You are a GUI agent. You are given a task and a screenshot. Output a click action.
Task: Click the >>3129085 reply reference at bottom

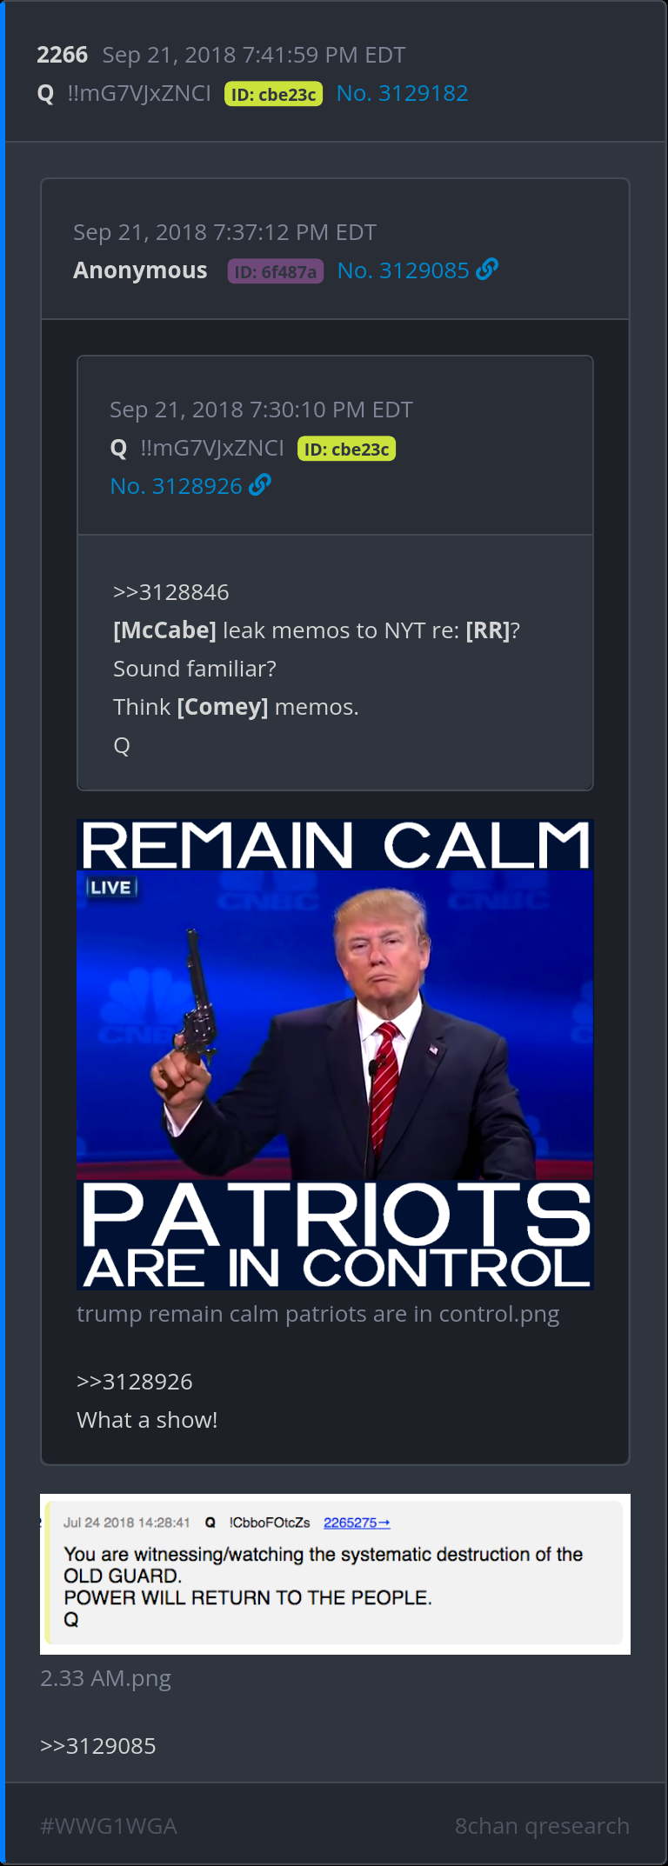(98, 1746)
